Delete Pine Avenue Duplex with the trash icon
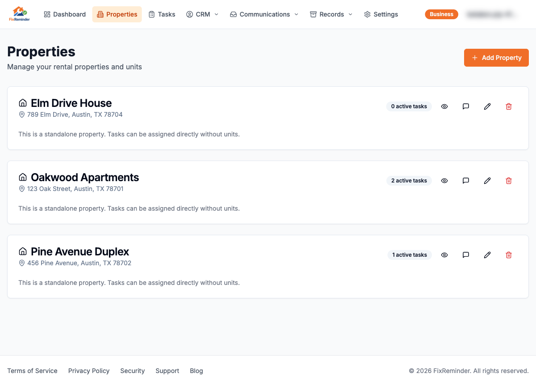The height and width of the screenshot is (386, 536). point(508,255)
